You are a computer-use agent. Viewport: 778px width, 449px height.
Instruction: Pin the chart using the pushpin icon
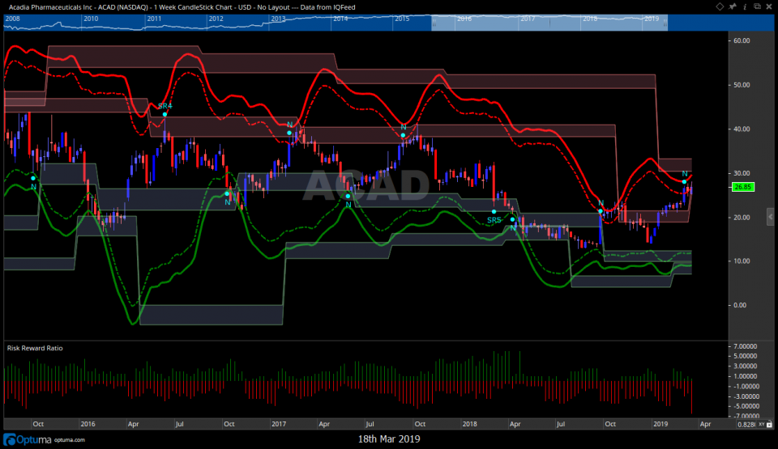733,6
